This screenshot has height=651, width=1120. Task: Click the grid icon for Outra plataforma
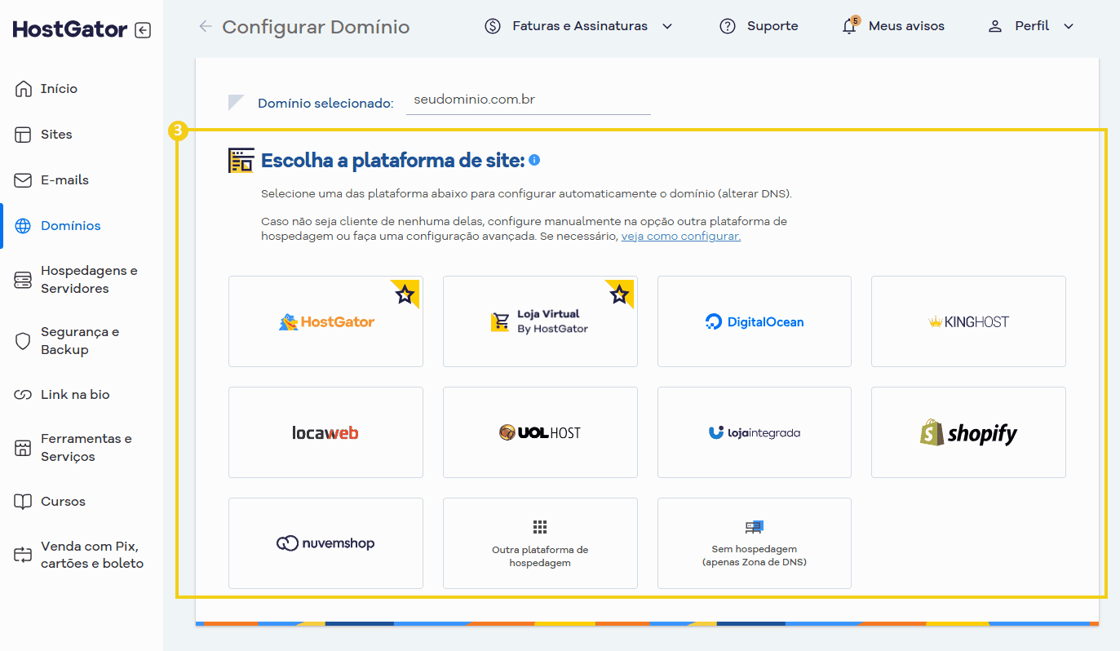(x=540, y=527)
